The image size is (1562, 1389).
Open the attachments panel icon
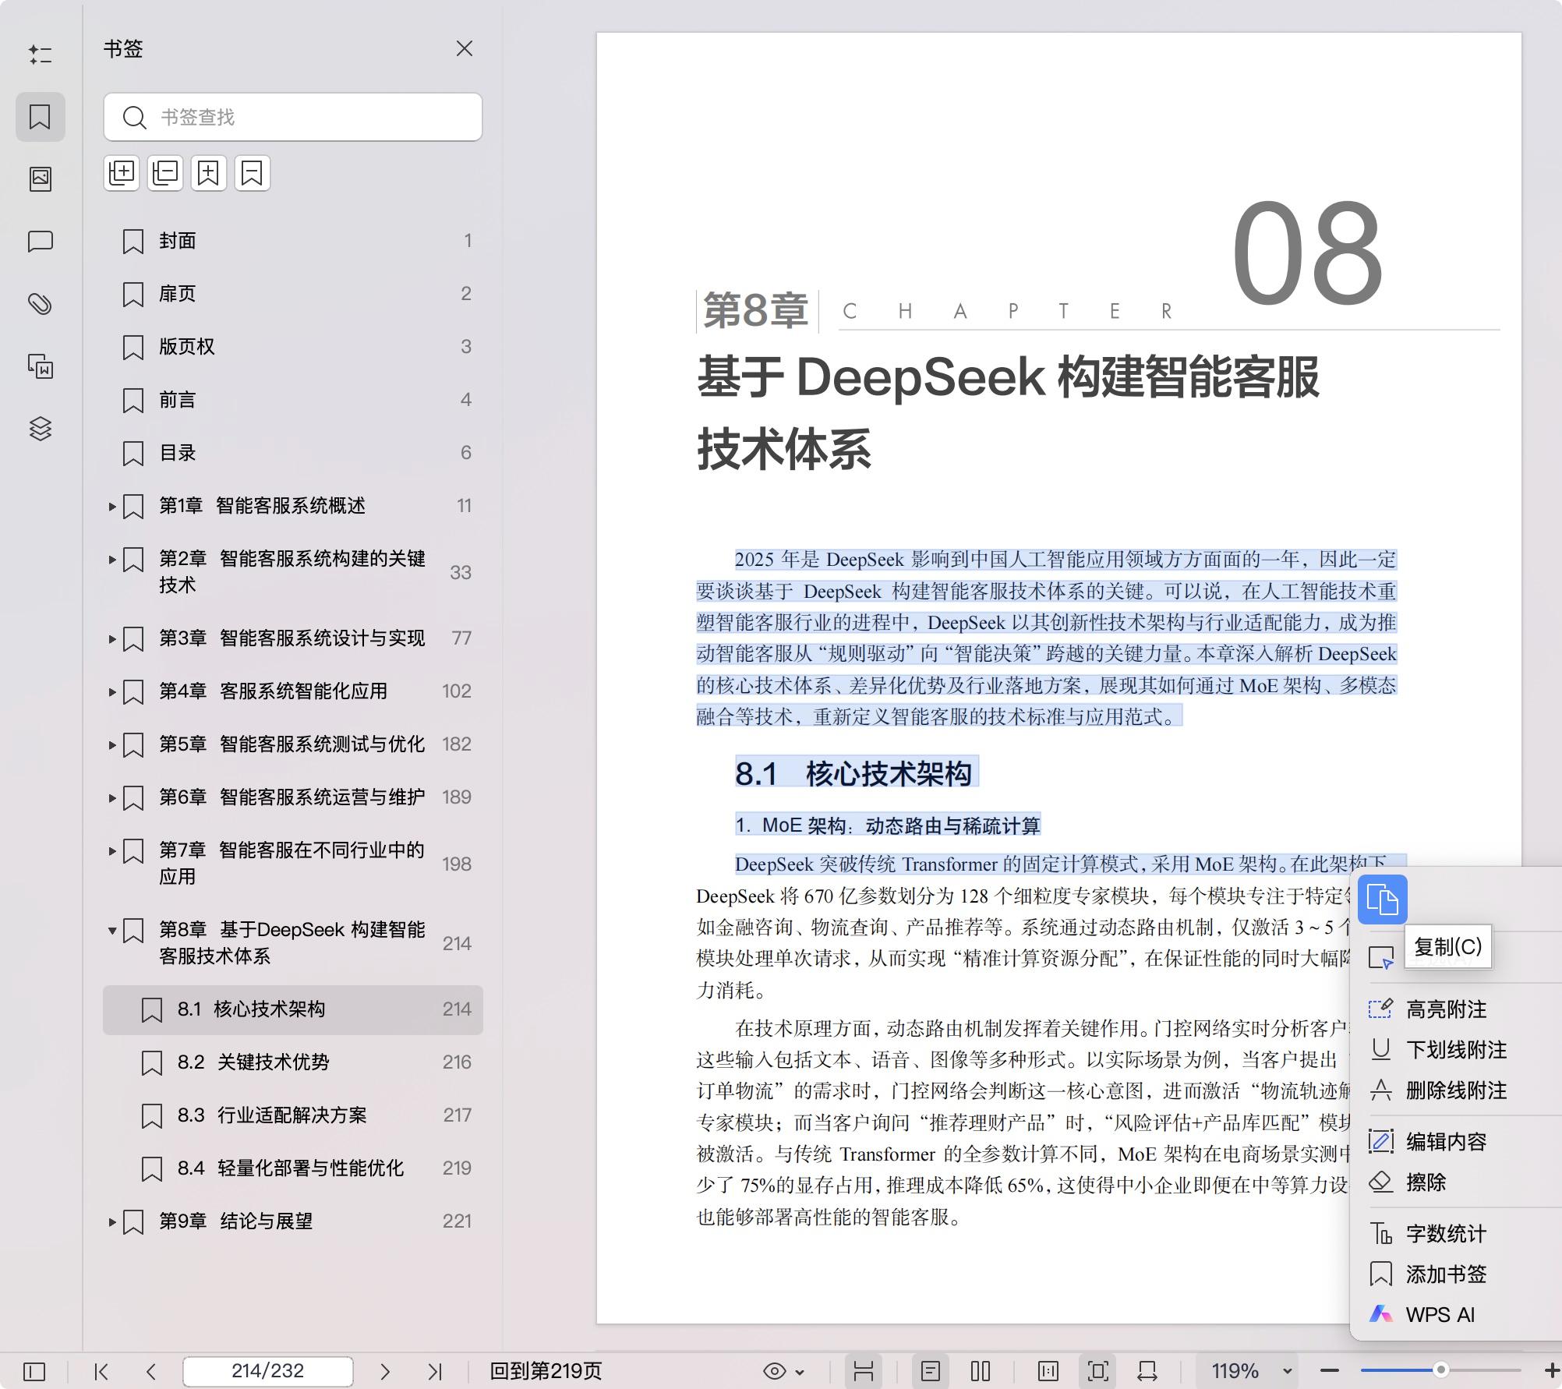coord(41,304)
